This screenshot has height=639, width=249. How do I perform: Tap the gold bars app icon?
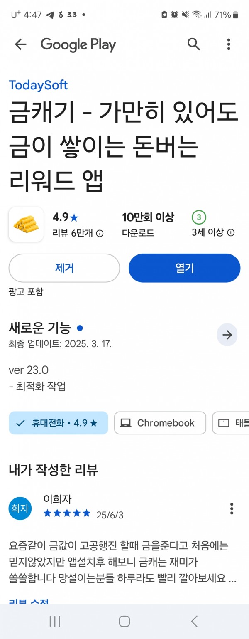pos(26,225)
